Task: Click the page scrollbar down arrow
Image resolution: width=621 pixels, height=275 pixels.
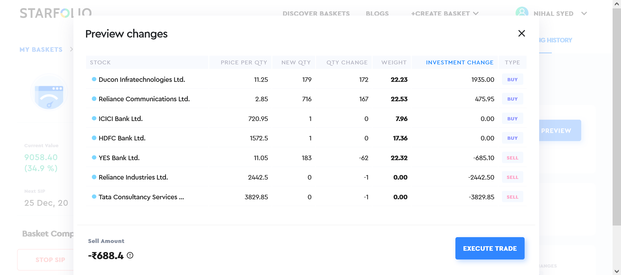Action: click(x=617, y=271)
